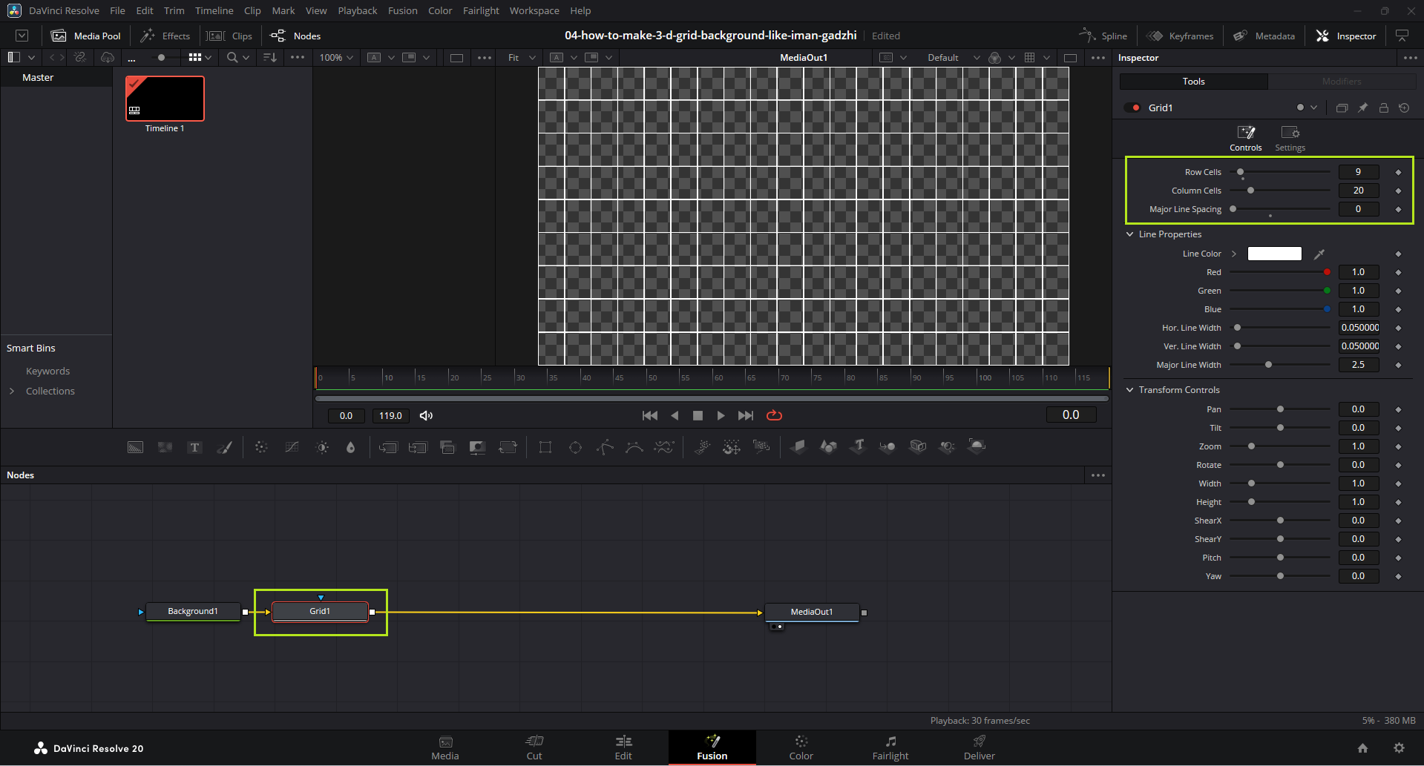
Task: Pin the Grid1 controls in Inspector
Action: [1363, 108]
